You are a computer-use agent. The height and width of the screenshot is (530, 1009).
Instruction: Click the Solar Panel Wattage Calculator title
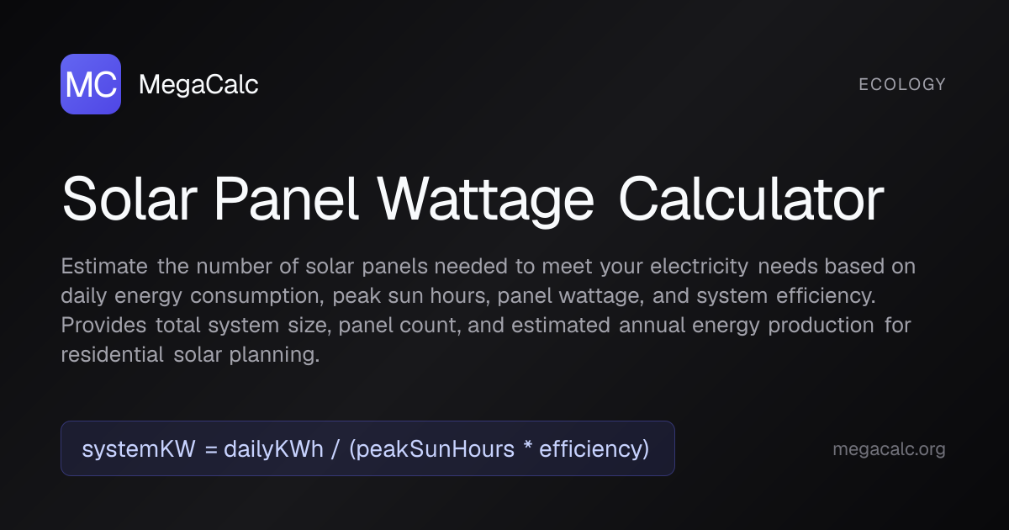[473, 200]
